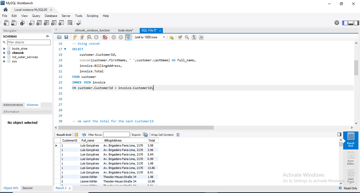Click Workbench preferences gear icon
360x193 pixels.
337,23
